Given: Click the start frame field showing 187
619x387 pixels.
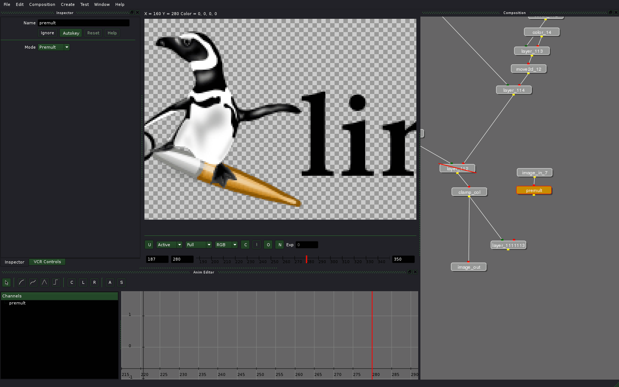Looking at the screenshot, I should pos(157,259).
